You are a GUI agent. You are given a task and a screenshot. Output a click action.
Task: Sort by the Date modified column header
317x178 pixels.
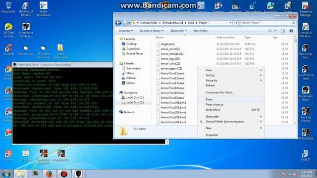[225, 38]
